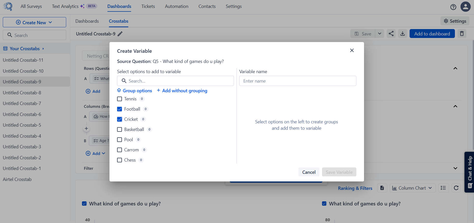This screenshot has width=474, height=223.
Task: Uncheck the Football option
Action: (x=119, y=109)
